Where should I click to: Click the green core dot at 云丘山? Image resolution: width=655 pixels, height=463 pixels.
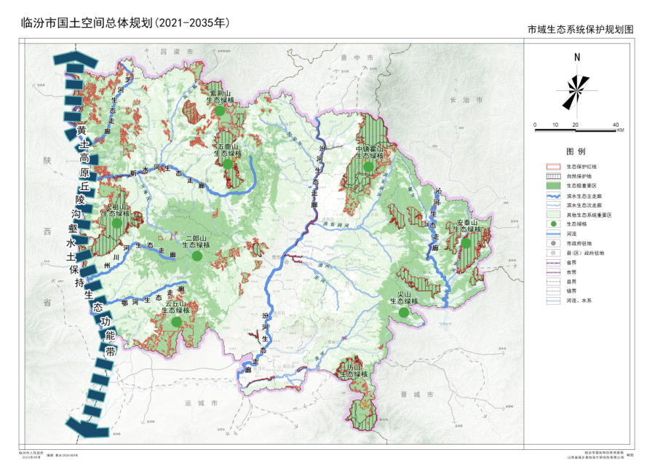pyautogui.click(x=176, y=322)
